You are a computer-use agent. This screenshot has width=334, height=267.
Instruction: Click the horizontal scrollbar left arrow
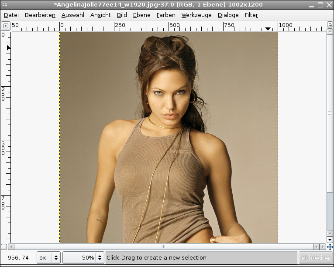(x=11, y=247)
